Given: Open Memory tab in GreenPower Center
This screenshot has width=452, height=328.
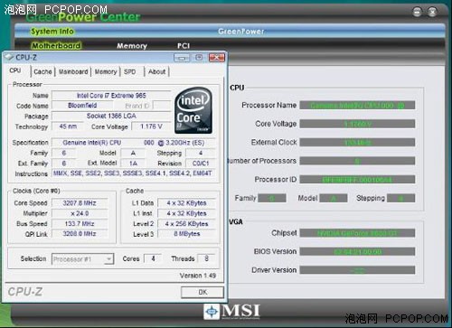Looking at the screenshot, I should coord(132,46).
